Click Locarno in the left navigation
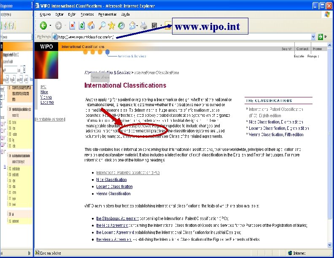This screenshot has width=334, height=258. click(x=47, y=102)
